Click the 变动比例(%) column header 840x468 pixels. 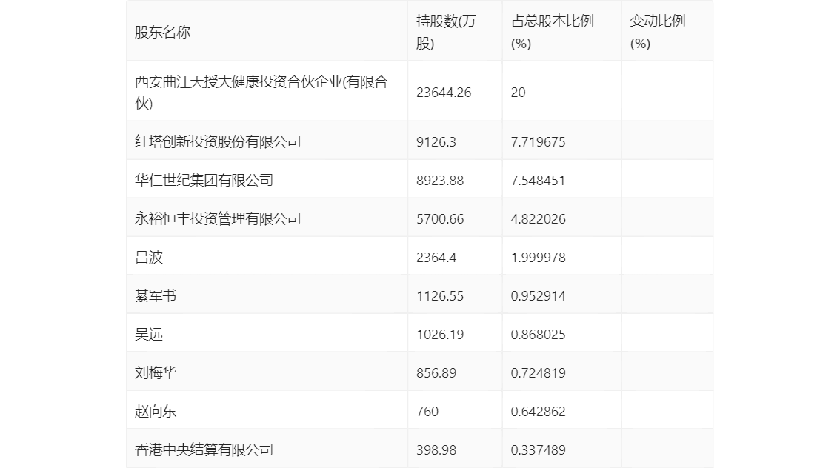click(x=657, y=32)
